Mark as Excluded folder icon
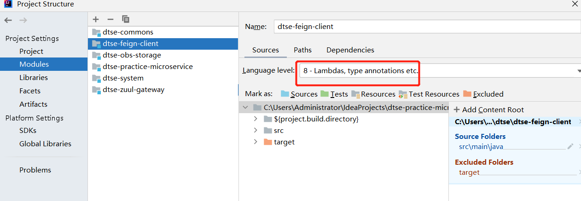 tap(467, 94)
